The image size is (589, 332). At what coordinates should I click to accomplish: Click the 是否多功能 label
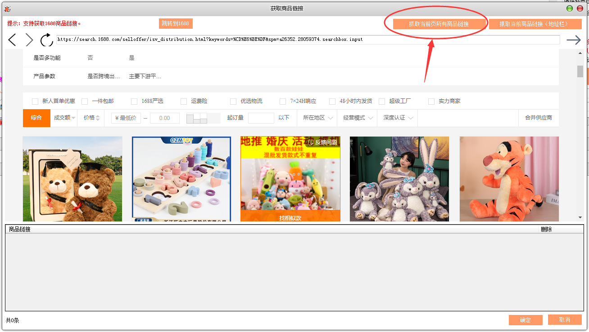point(47,58)
